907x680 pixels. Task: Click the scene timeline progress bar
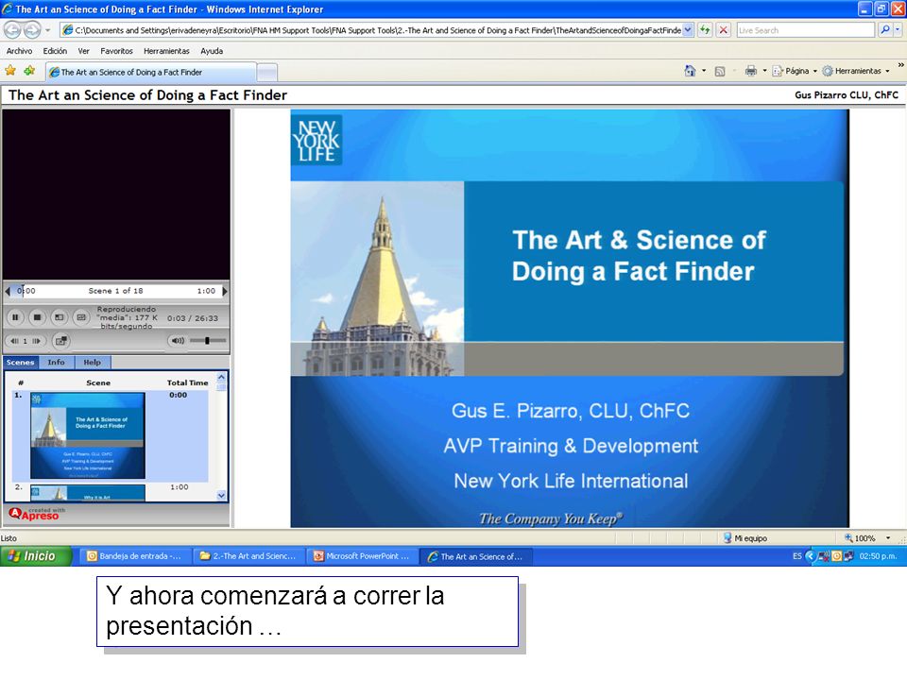116,291
